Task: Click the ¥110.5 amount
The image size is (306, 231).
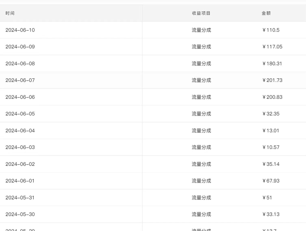Action: pyautogui.click(x=271, y=30)
